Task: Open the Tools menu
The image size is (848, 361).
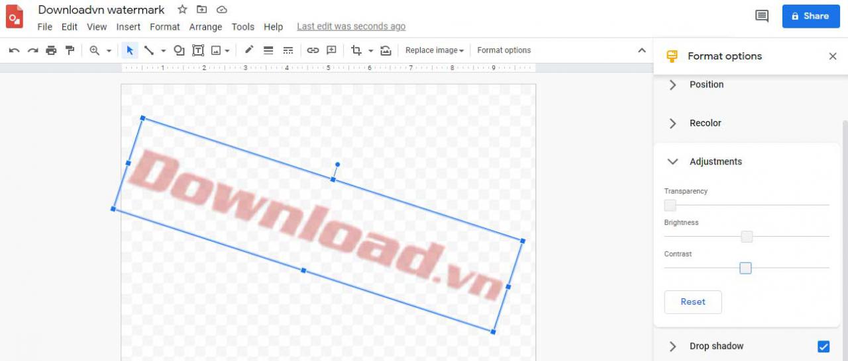Action: (x=243, y=27)
